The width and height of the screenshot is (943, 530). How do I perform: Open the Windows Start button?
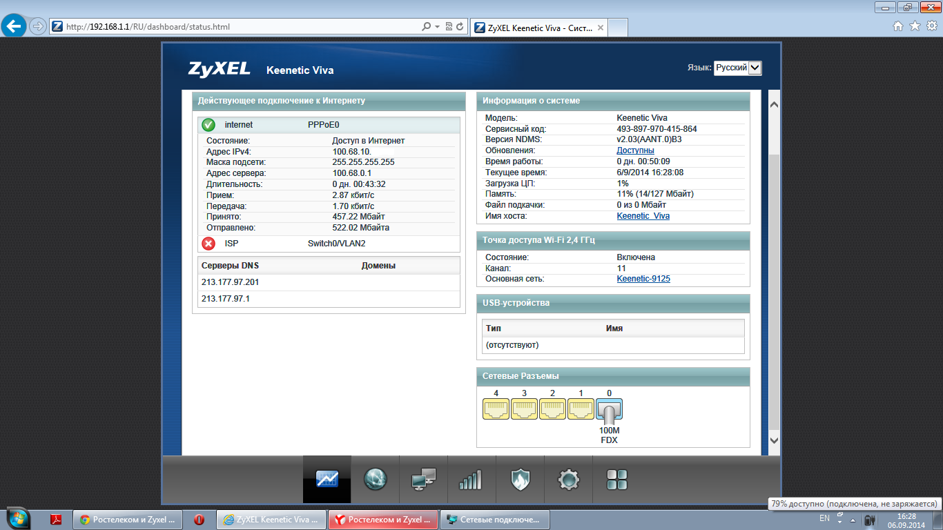18,519
